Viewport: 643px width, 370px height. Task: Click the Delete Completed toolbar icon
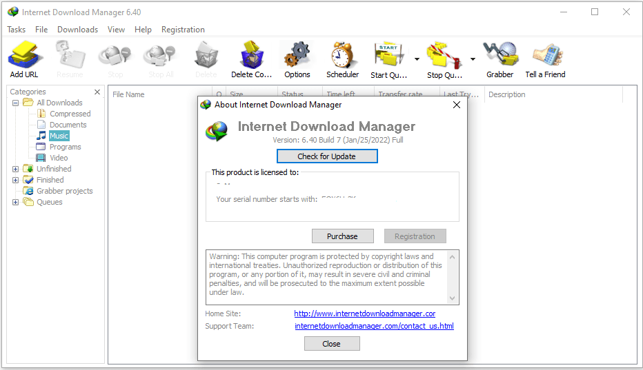point(251,54)
